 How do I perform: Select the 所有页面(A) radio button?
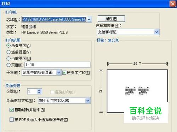click(x=8, y=46)
